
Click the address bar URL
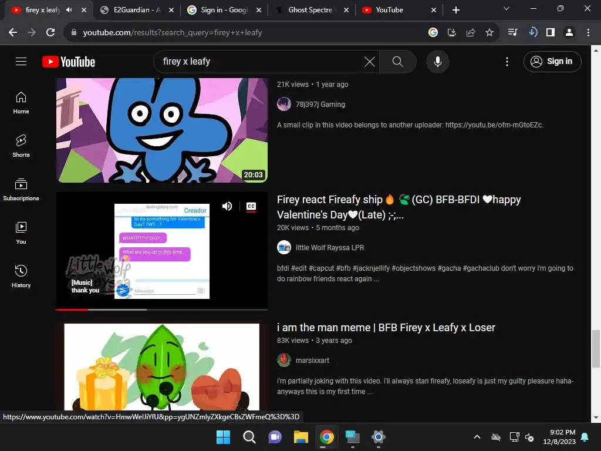point(173,33)
